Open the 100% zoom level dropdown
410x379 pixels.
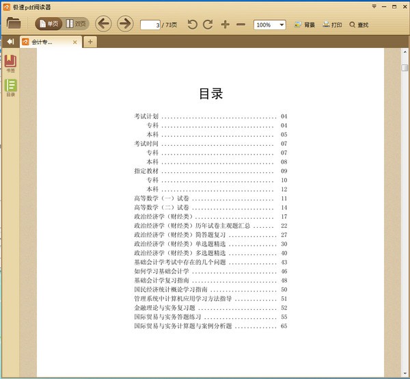coord(282,25)
